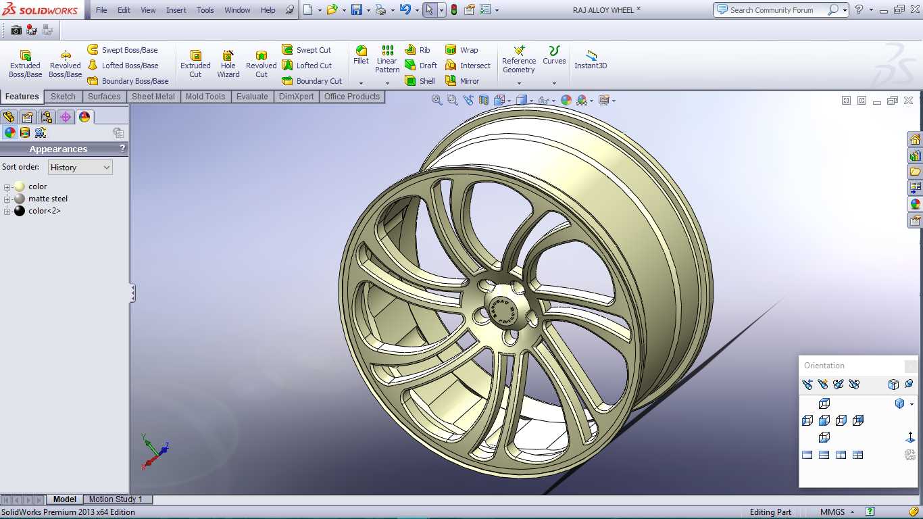The height and width of the screenshot is (519, 923).
Task: Click the Zoom to Fit magnifier icon
Action: tap(436, 100)
